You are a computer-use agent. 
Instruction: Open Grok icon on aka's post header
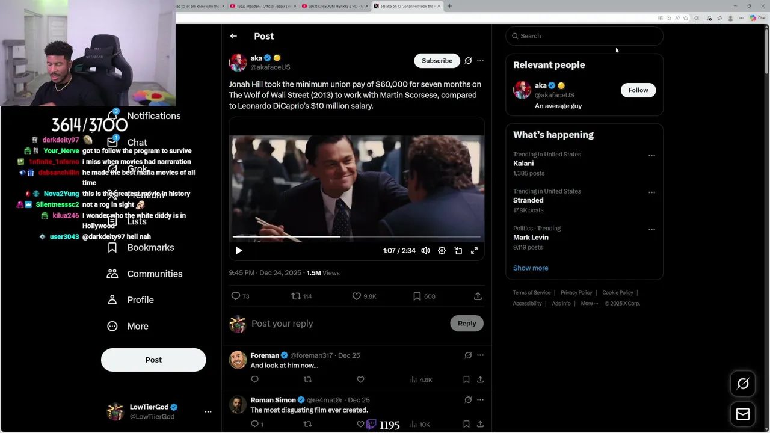[468, 60]
